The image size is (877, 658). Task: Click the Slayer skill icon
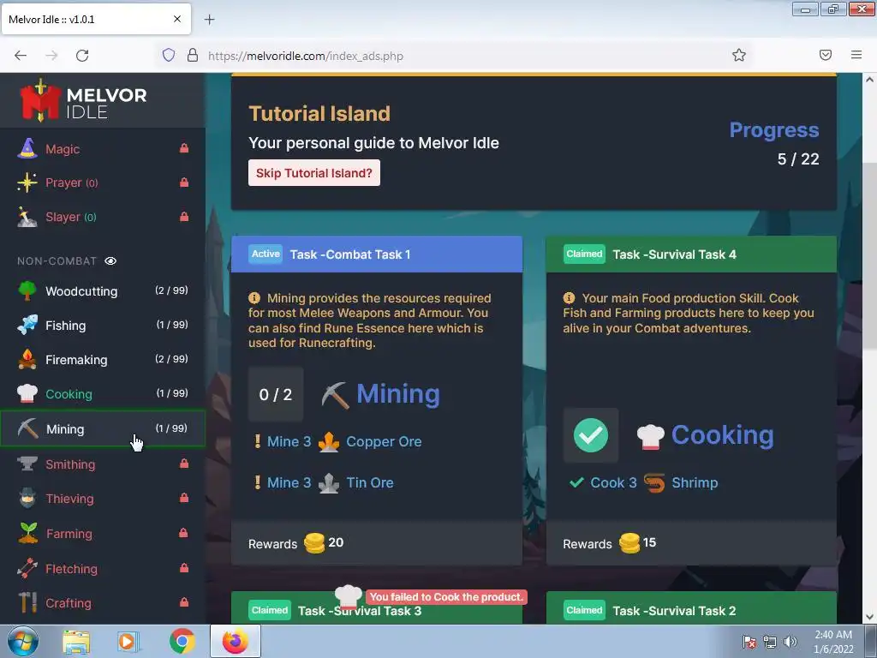(27, 217)
